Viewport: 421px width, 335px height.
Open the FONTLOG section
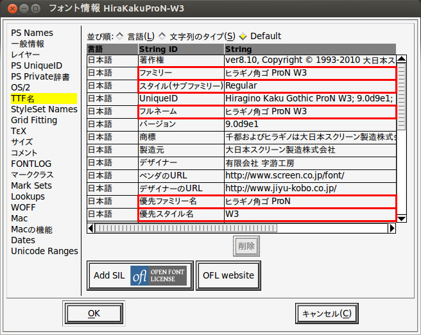[x=31, y=164]
